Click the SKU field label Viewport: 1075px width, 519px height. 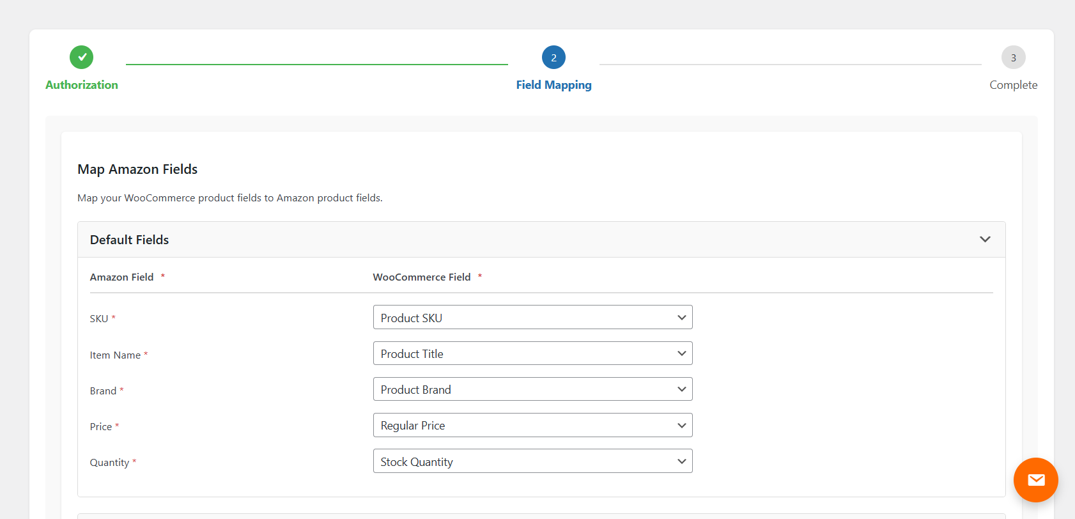pos(99,318)
